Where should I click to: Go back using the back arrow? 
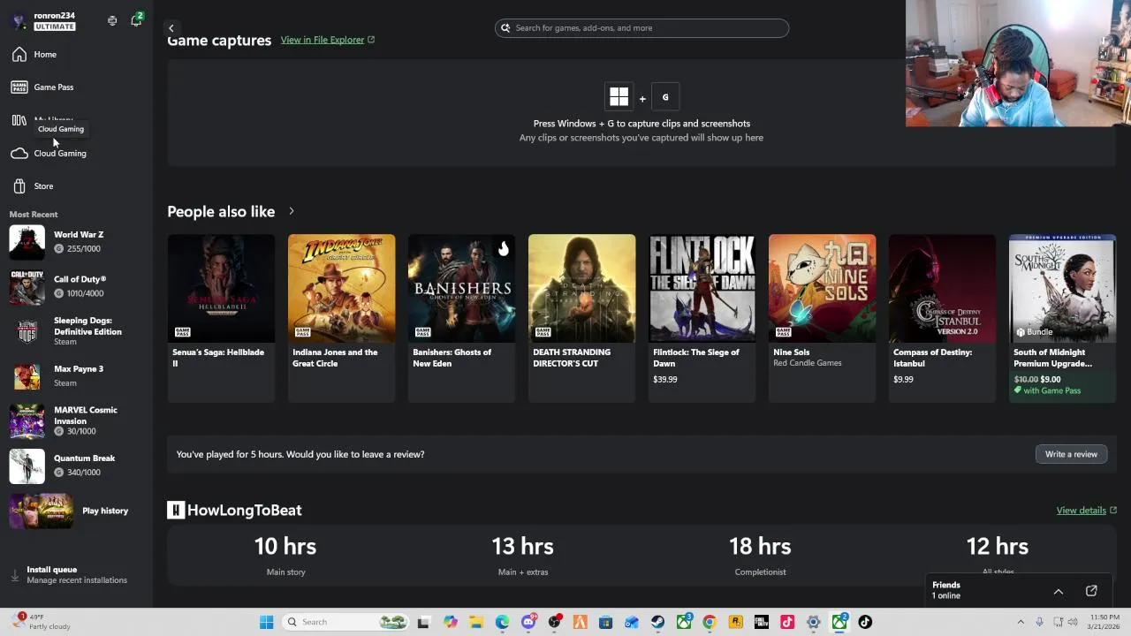(171, 28)
